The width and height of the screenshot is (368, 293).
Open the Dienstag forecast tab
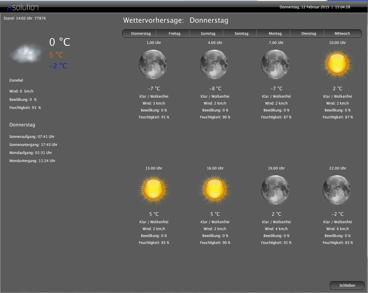(x=309, y=34)
